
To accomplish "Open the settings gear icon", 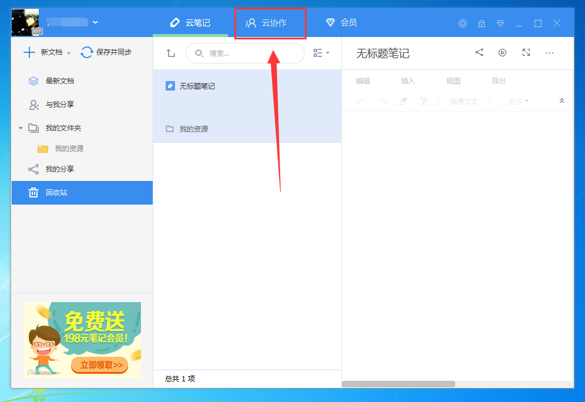I will coord(462,24).
